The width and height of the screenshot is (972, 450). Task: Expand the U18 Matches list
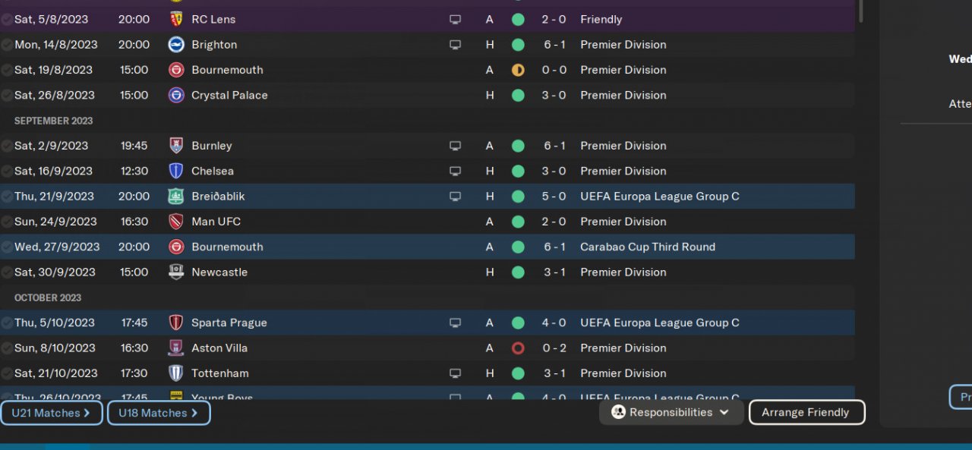pyautogui.click(x=158, y=413)
